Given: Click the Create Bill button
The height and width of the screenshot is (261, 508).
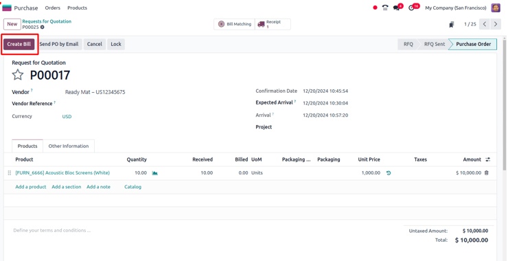Looking at the screenshot, I should tap(19, 45).
